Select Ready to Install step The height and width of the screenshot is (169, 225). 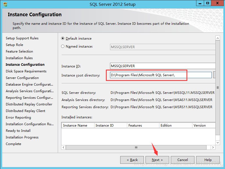pos(18,131)
